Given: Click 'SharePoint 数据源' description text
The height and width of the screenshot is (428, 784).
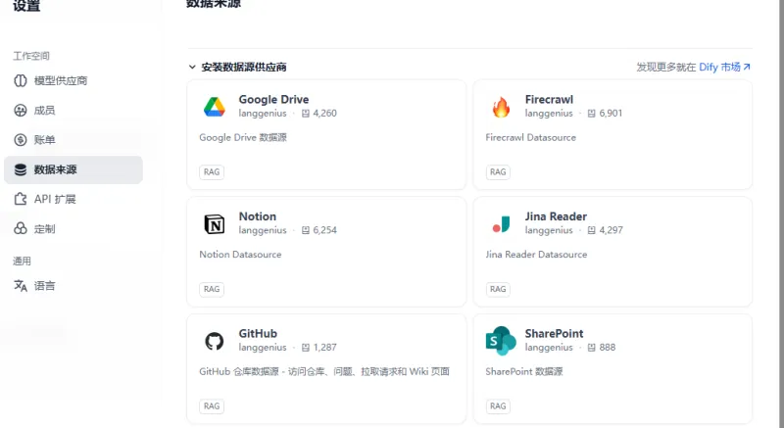Looking at the screenshot, I should point(524,371).
